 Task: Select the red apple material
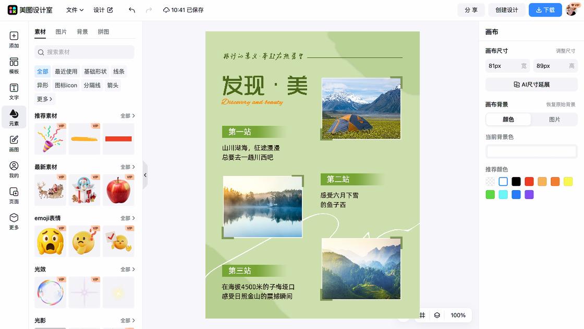coord(118,190)
